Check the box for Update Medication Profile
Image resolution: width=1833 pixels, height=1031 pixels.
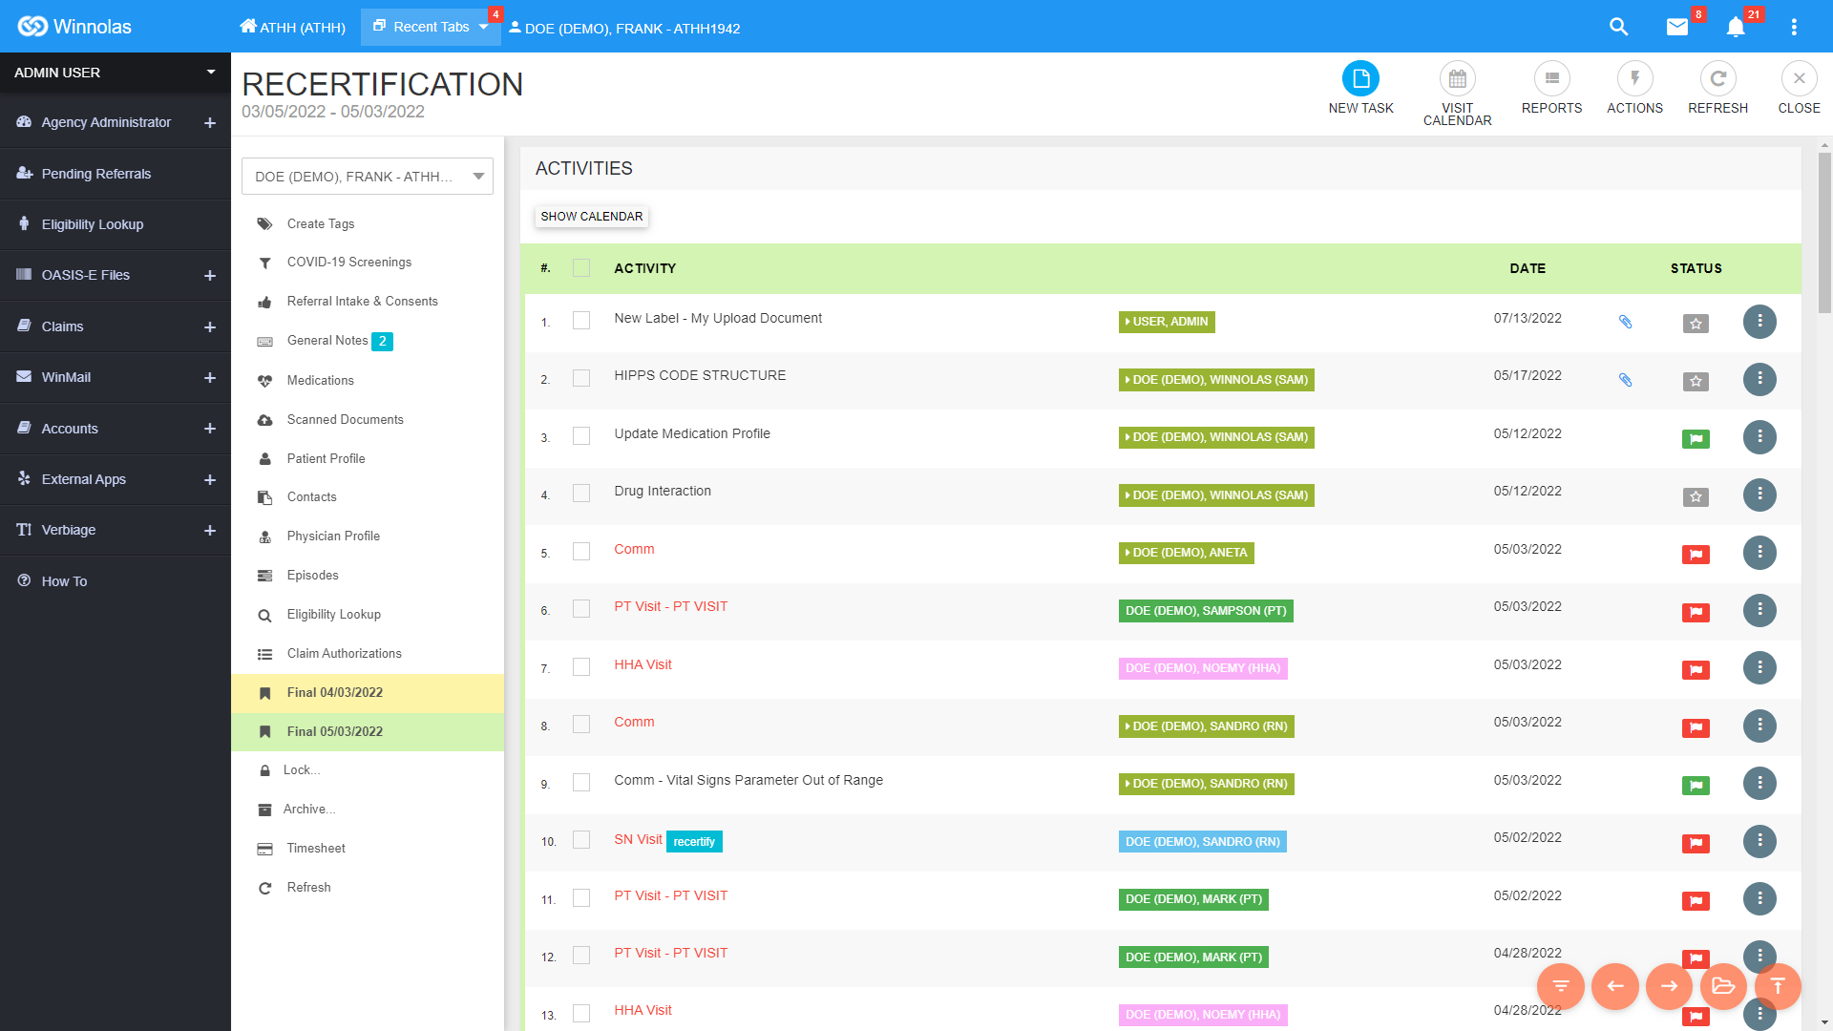[x=581, y=436]
